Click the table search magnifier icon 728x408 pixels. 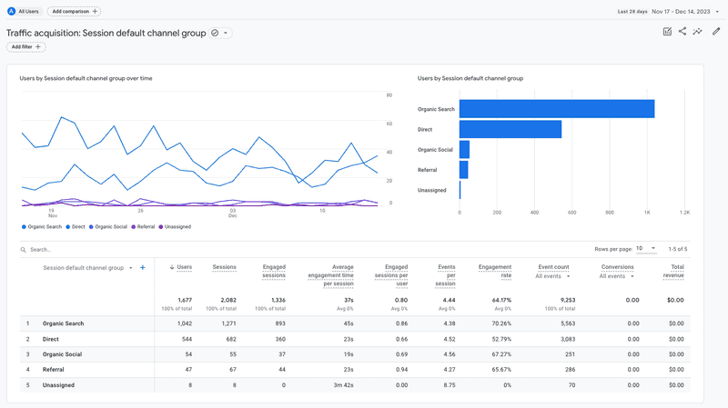tap(24, 249)
